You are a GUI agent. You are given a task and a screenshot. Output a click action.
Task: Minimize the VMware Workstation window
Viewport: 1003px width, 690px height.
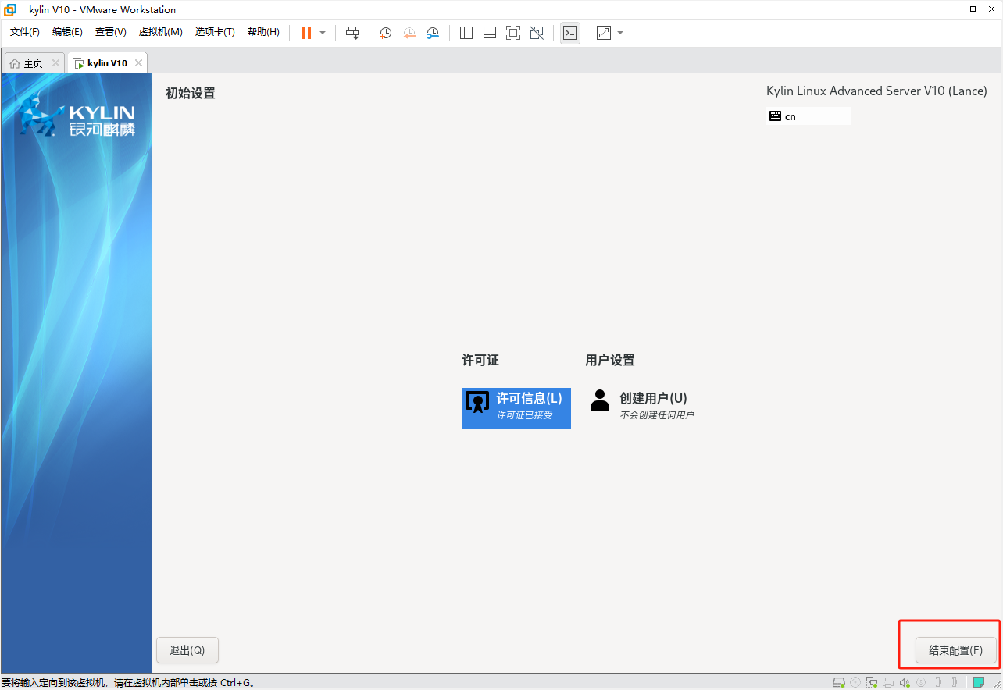click(x=955, y=9)
